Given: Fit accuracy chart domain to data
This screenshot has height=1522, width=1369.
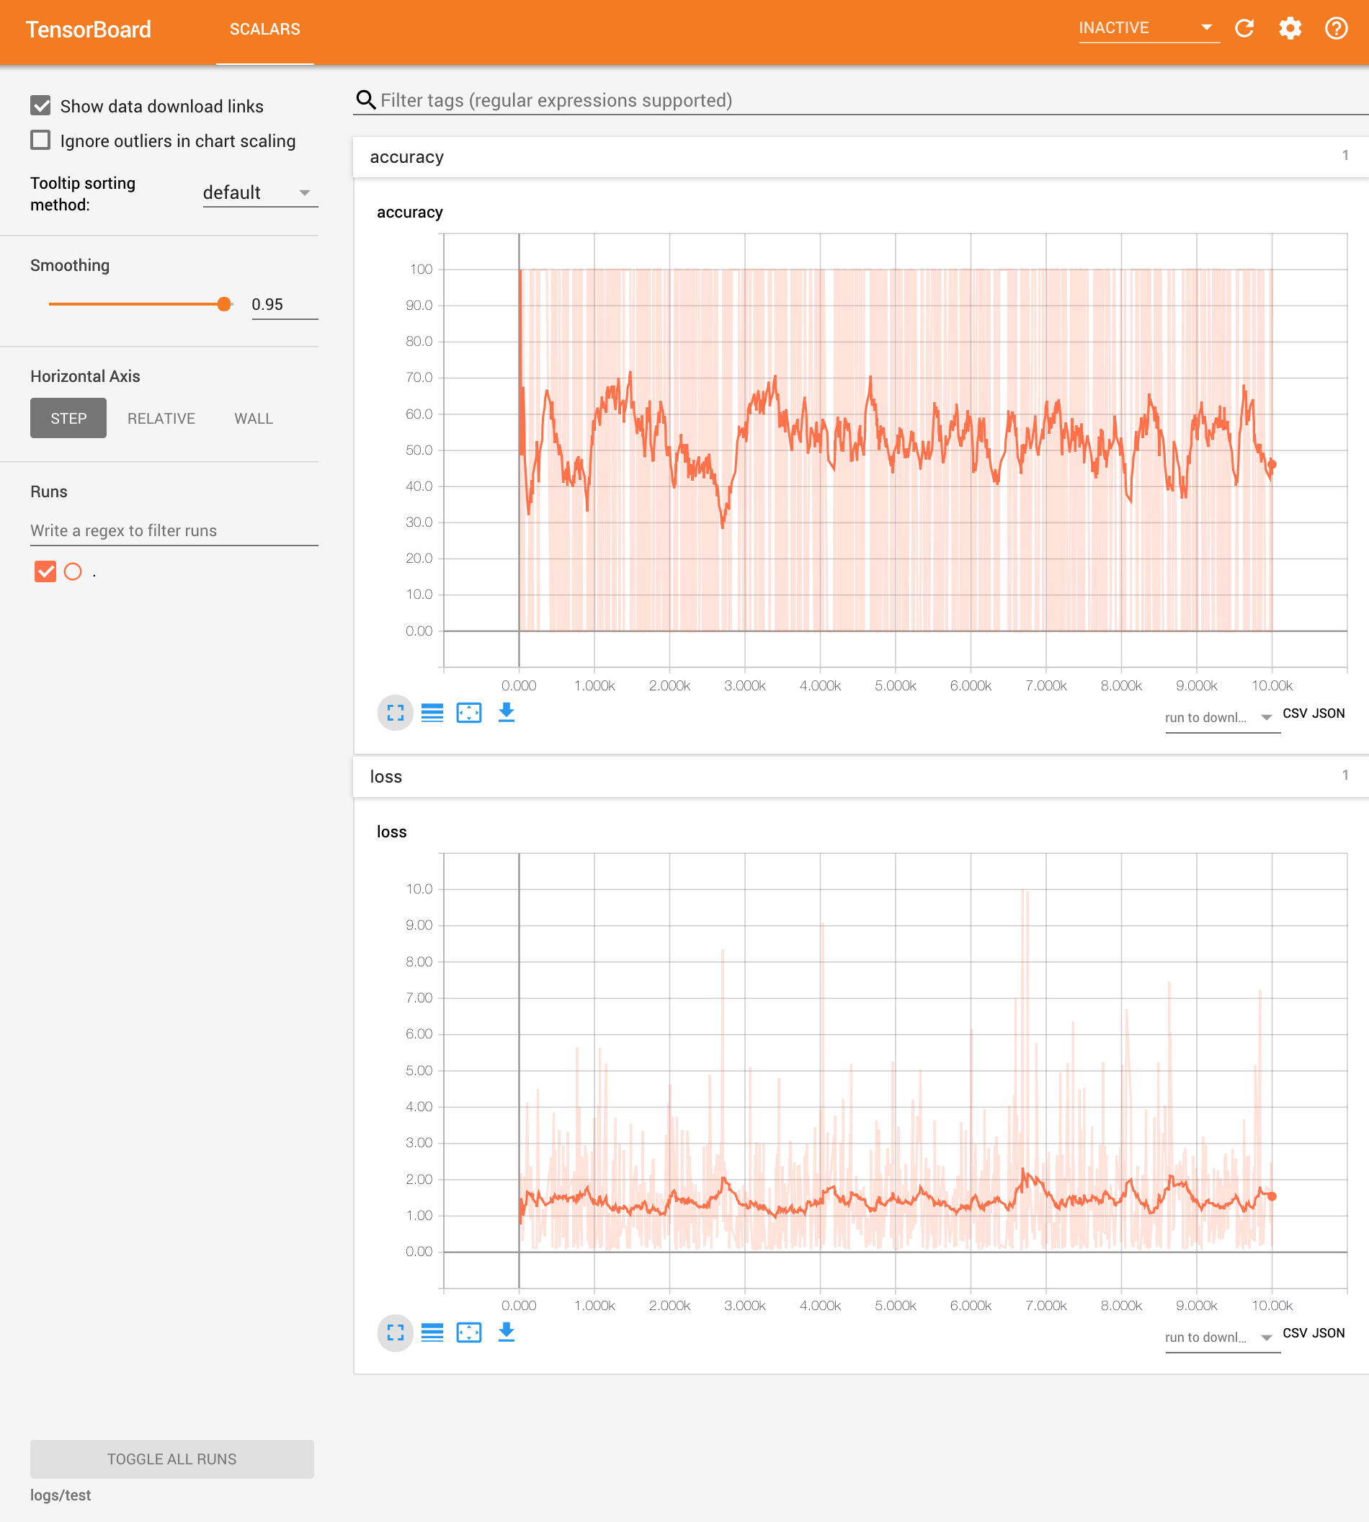Looking at the screenshot, I should (468, 713).
